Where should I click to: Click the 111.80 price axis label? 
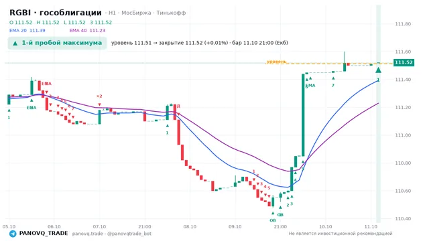coord(403,24)
